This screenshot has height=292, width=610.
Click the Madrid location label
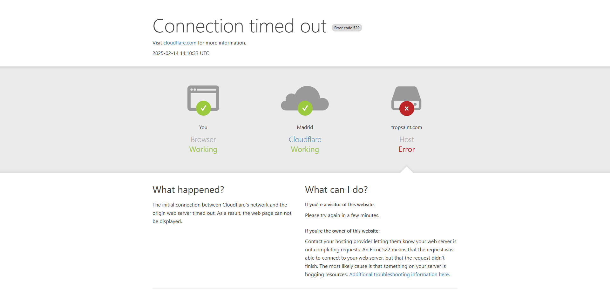pyautogui.click(x=305, y=127)
